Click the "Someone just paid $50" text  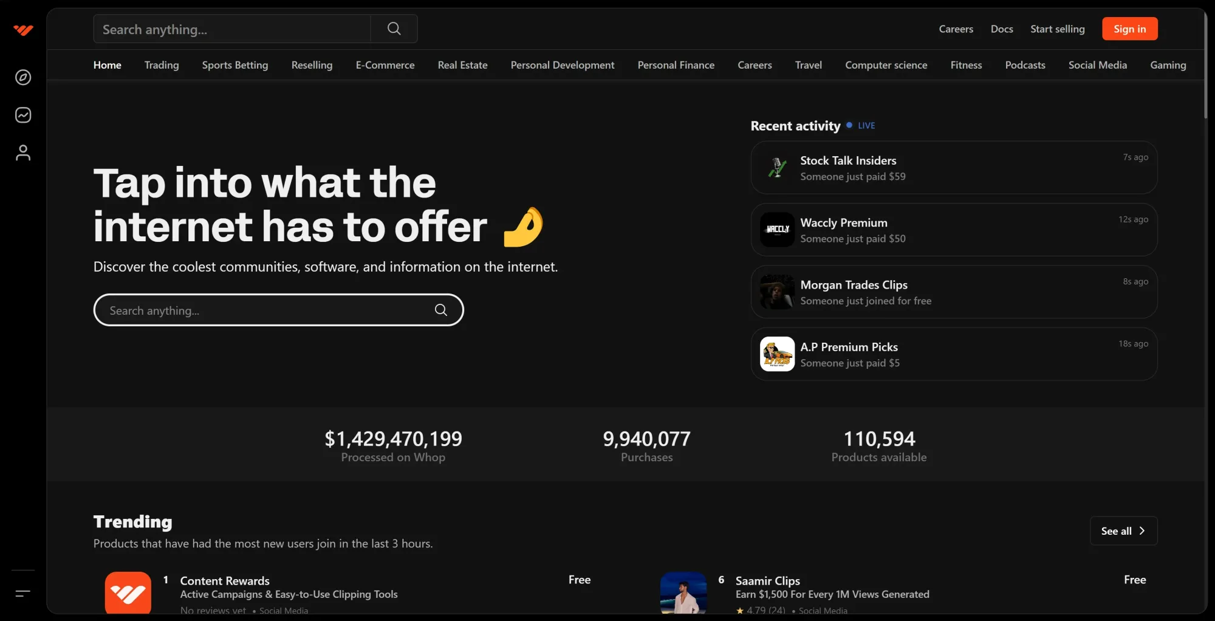pyautogui.click(x=853, y=238)
